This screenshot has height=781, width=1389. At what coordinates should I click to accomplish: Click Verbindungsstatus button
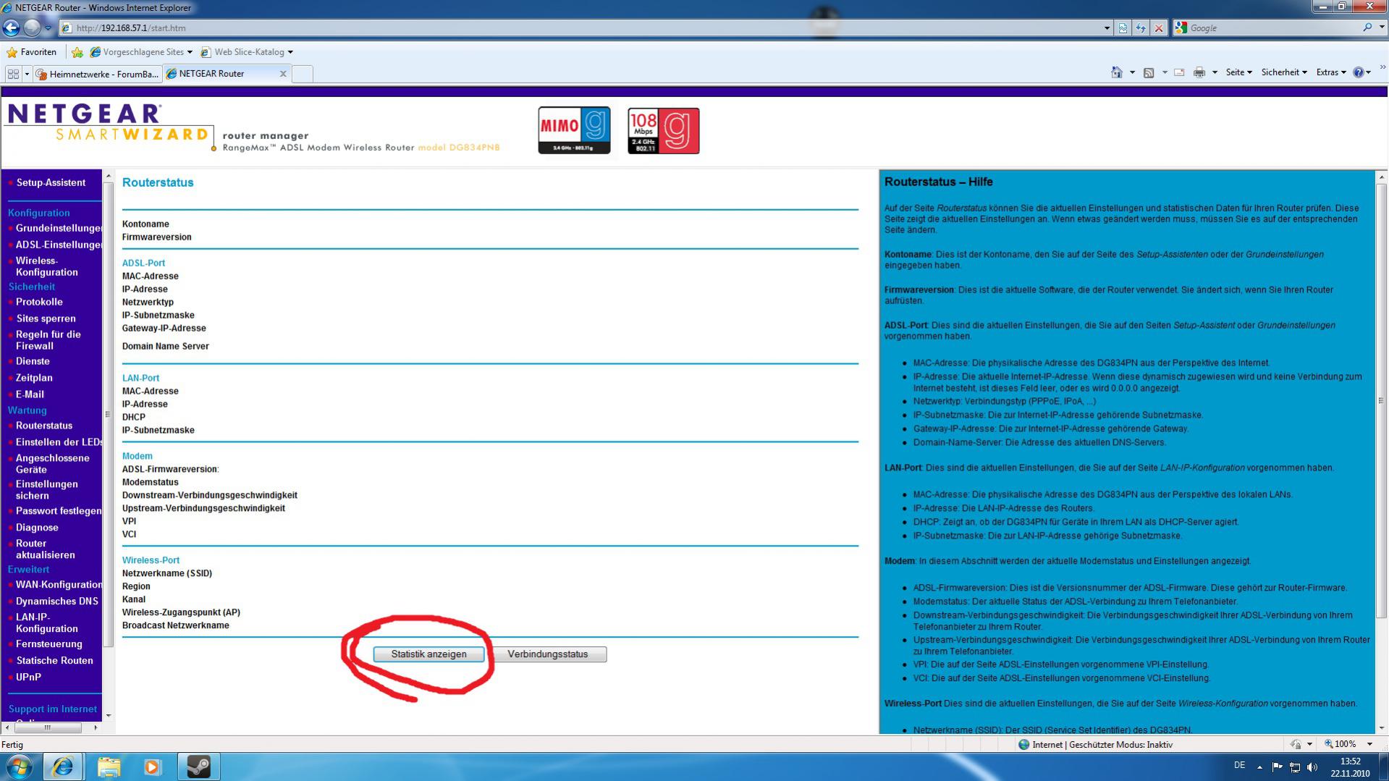point(548,654)
